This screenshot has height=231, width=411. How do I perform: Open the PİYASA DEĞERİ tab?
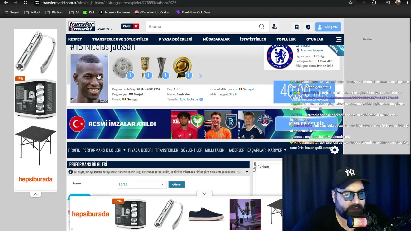coord(140,150)
